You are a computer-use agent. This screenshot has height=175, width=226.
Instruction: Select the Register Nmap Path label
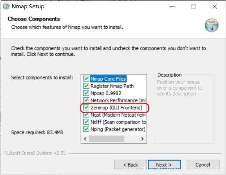click(112, 86)
